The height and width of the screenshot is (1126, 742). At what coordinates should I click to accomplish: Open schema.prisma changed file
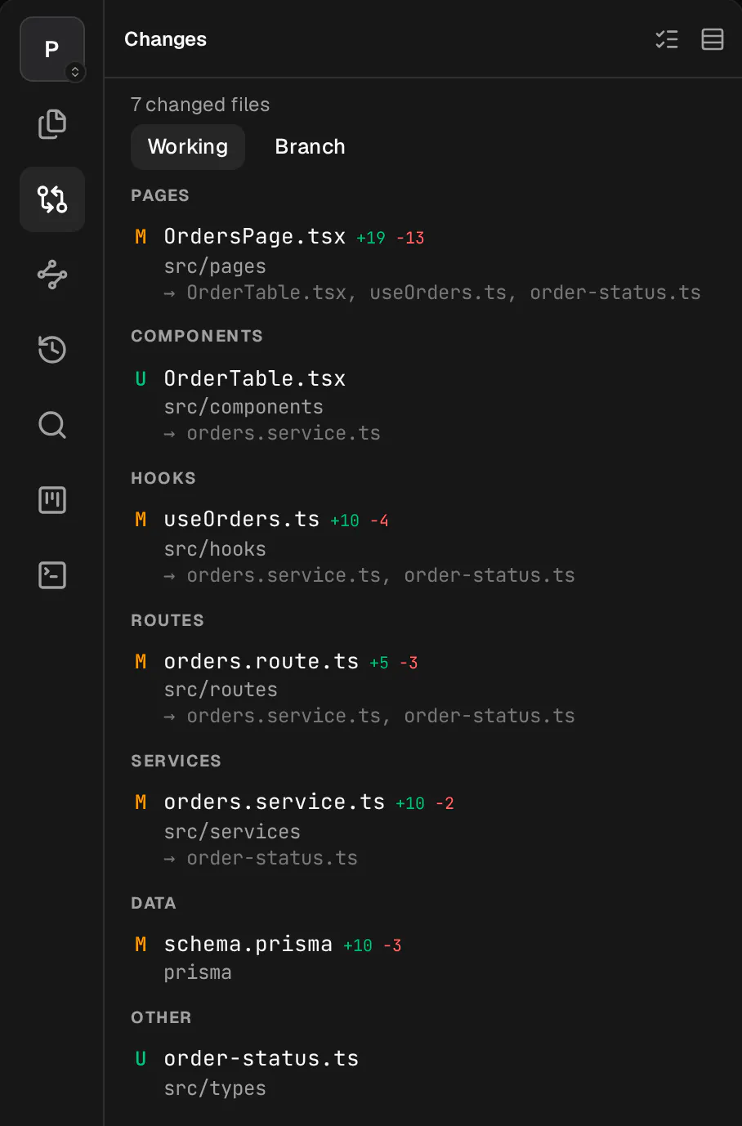tap(248, 944)
